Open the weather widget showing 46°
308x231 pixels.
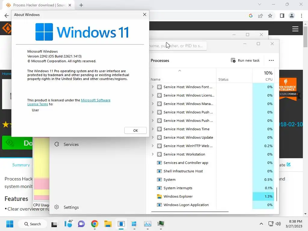pyautogui.click(x=69, y=224)
